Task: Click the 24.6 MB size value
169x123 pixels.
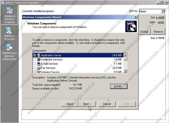Action: pos(117,55)
